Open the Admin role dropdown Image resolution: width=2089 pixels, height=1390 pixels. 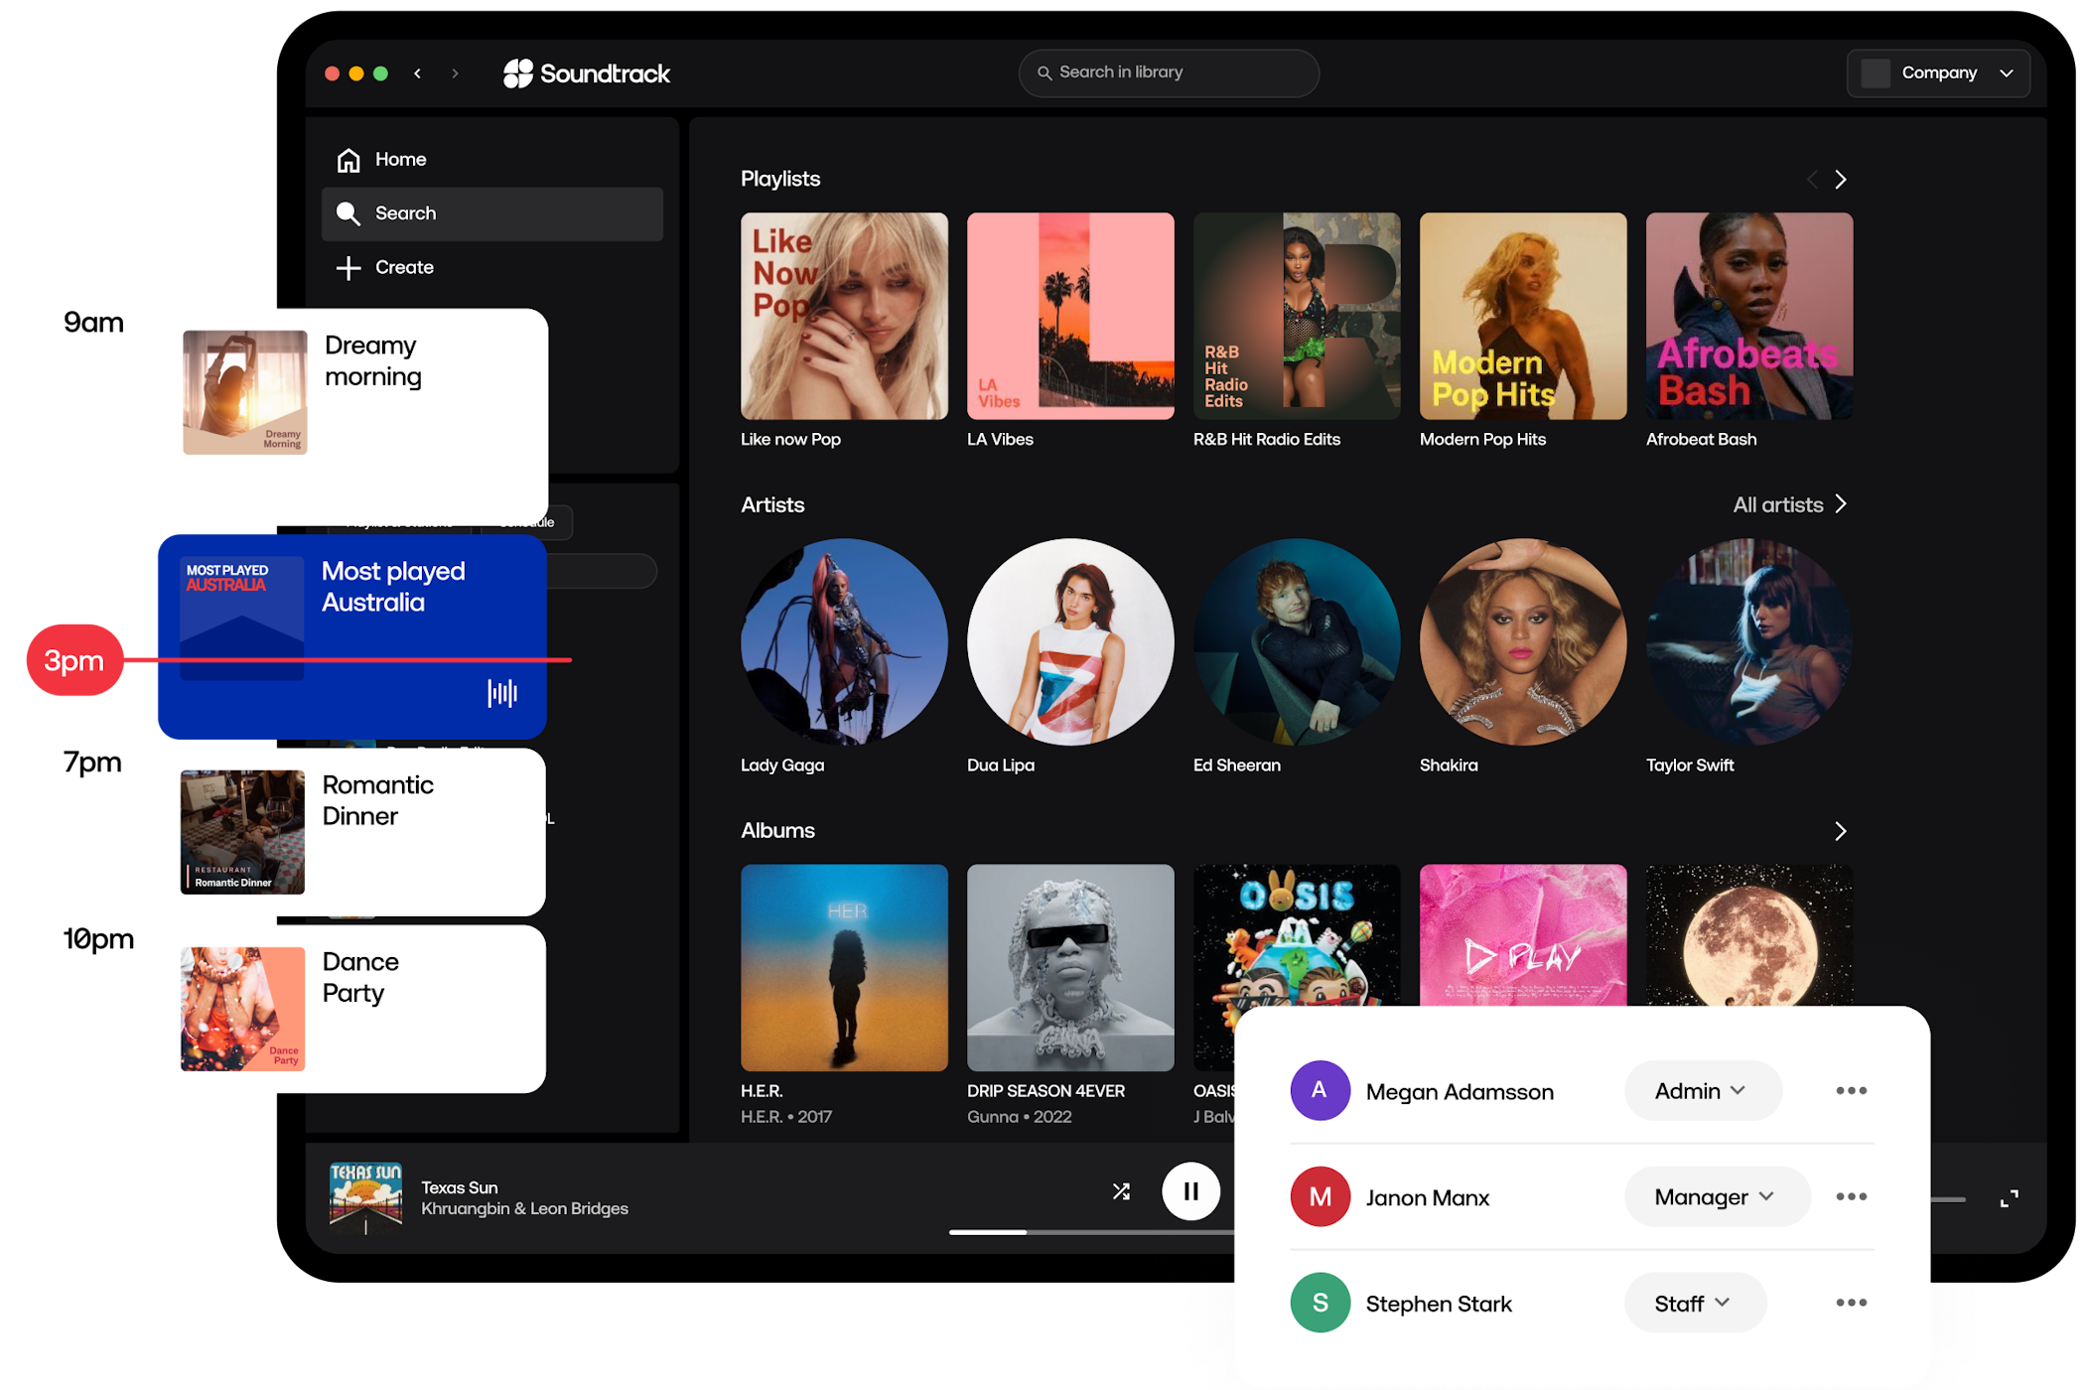click(x=1702, y=1090)
